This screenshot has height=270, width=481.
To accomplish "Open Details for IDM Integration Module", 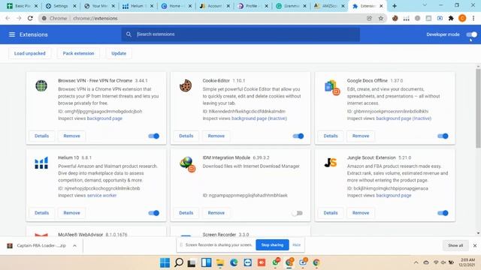I will [x=186, y=213].
